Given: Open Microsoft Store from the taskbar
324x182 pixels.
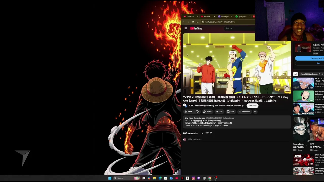Looking at the screenshot, I should tap(166, 178).
